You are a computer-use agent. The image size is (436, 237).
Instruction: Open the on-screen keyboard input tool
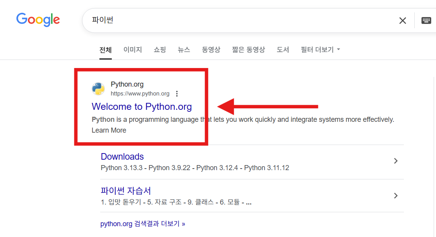426,20
